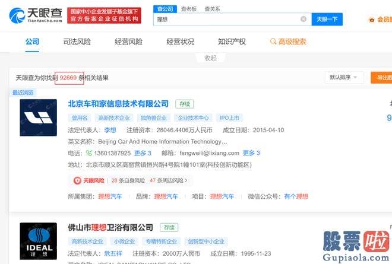Image resolution: width=392 pixels, height=264 pixels.
Task: Switch to the 司法风险 tab
Action: pyautogui.click(x=77, y=42)
